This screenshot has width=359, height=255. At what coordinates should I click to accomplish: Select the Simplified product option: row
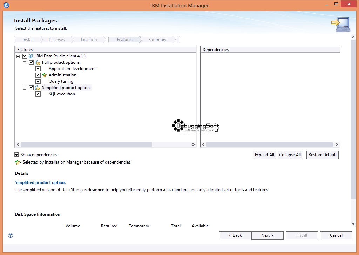tap(66, 88)
